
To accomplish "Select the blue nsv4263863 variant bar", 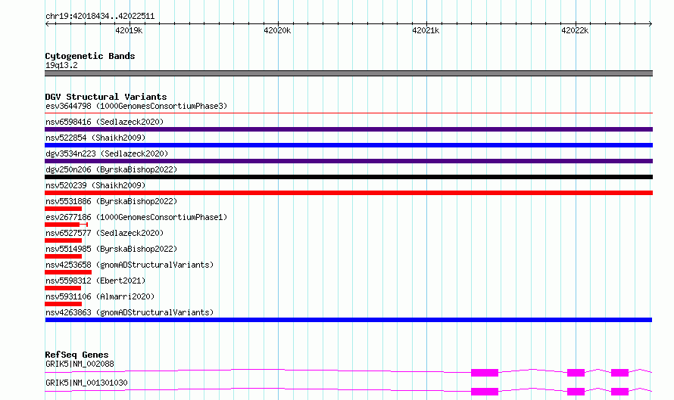I will click(348, 320).
